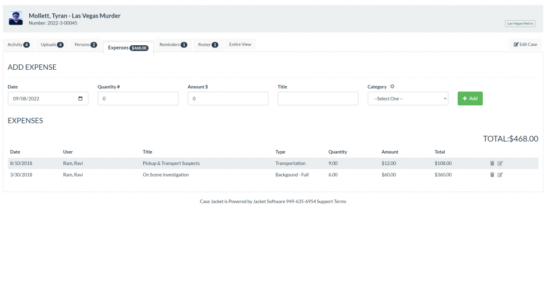The width and height of the screenshot is (545, 281).
Task: Click the User column header
Action: point(68,152)
